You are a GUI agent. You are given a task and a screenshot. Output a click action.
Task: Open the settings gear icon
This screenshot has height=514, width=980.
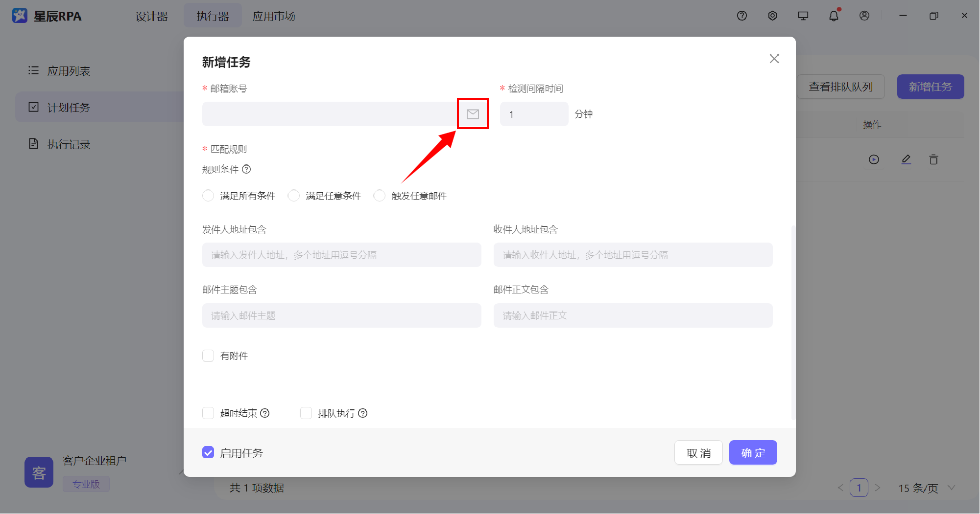coord(772,16)
